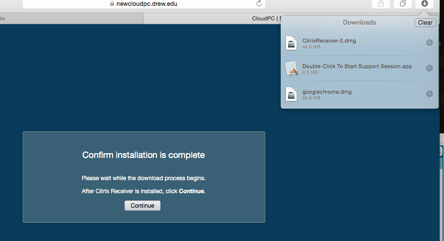
Task: Toggle the Downloads toolbar button
Action: pos(424,3)
